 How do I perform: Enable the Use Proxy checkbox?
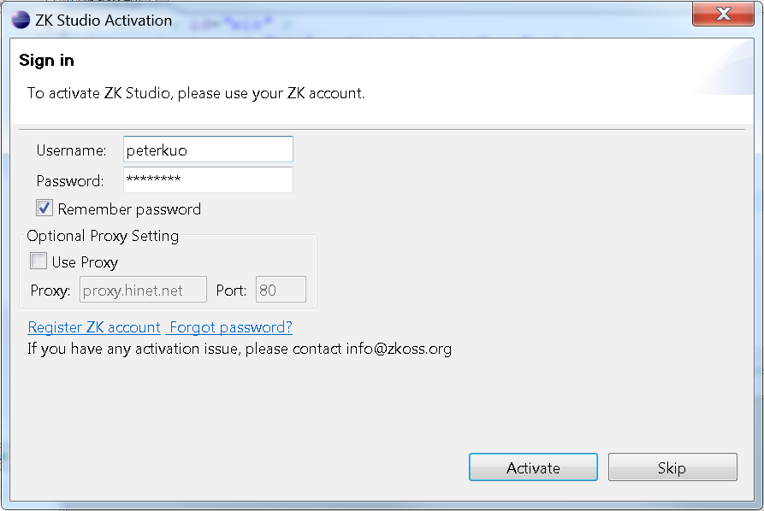[38, 261]
